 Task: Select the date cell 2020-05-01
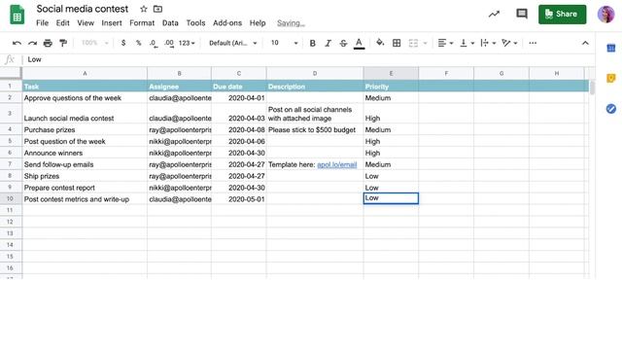point(239,199)
